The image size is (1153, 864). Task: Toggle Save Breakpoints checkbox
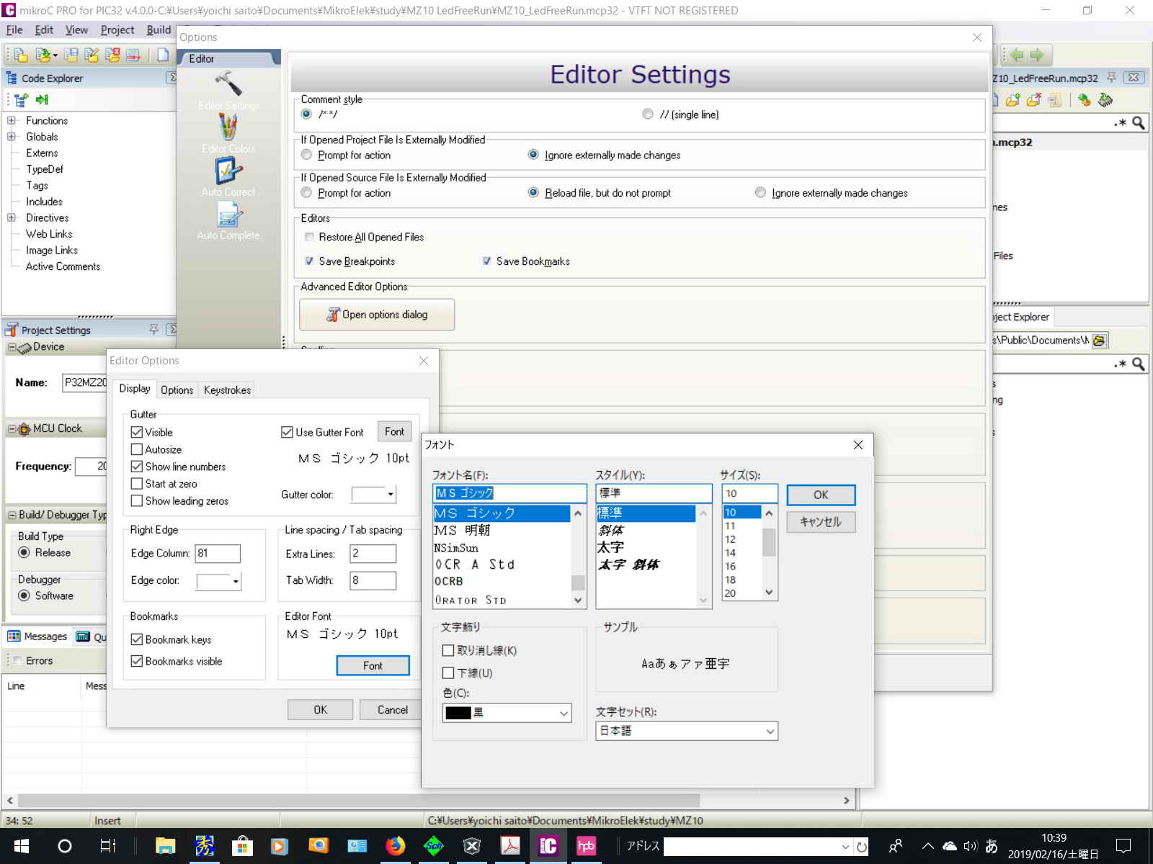pyautogui.click(x=310, y=261)
